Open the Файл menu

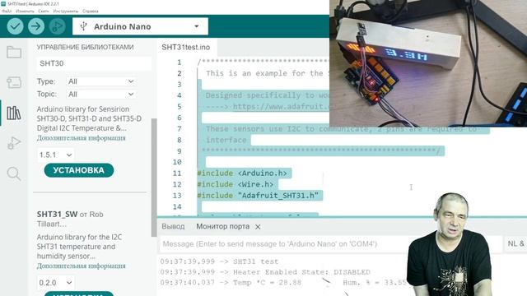click(x=7, y=11)
